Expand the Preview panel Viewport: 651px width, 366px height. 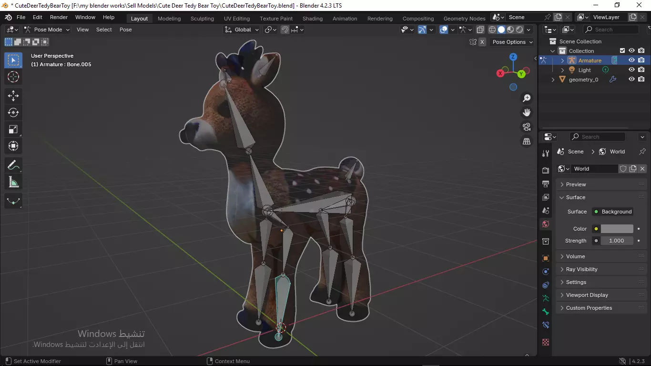602,184
